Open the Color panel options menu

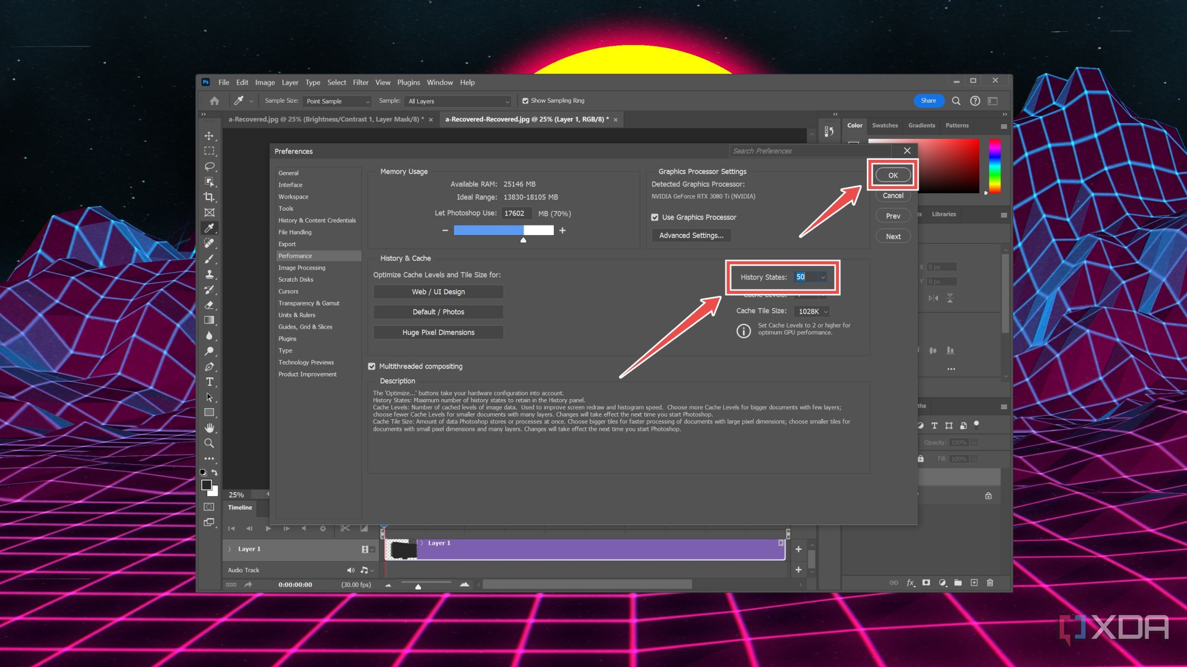click(1004, 126)
